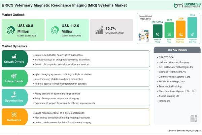
Task: Click the BRICS Veterinary MRI Systems Market title
Action: point(64,5)
